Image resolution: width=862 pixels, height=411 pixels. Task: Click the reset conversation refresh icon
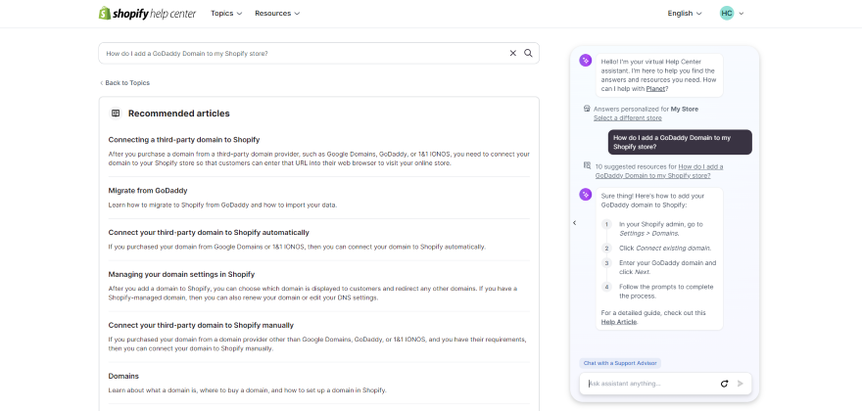[x=725, y=384]
